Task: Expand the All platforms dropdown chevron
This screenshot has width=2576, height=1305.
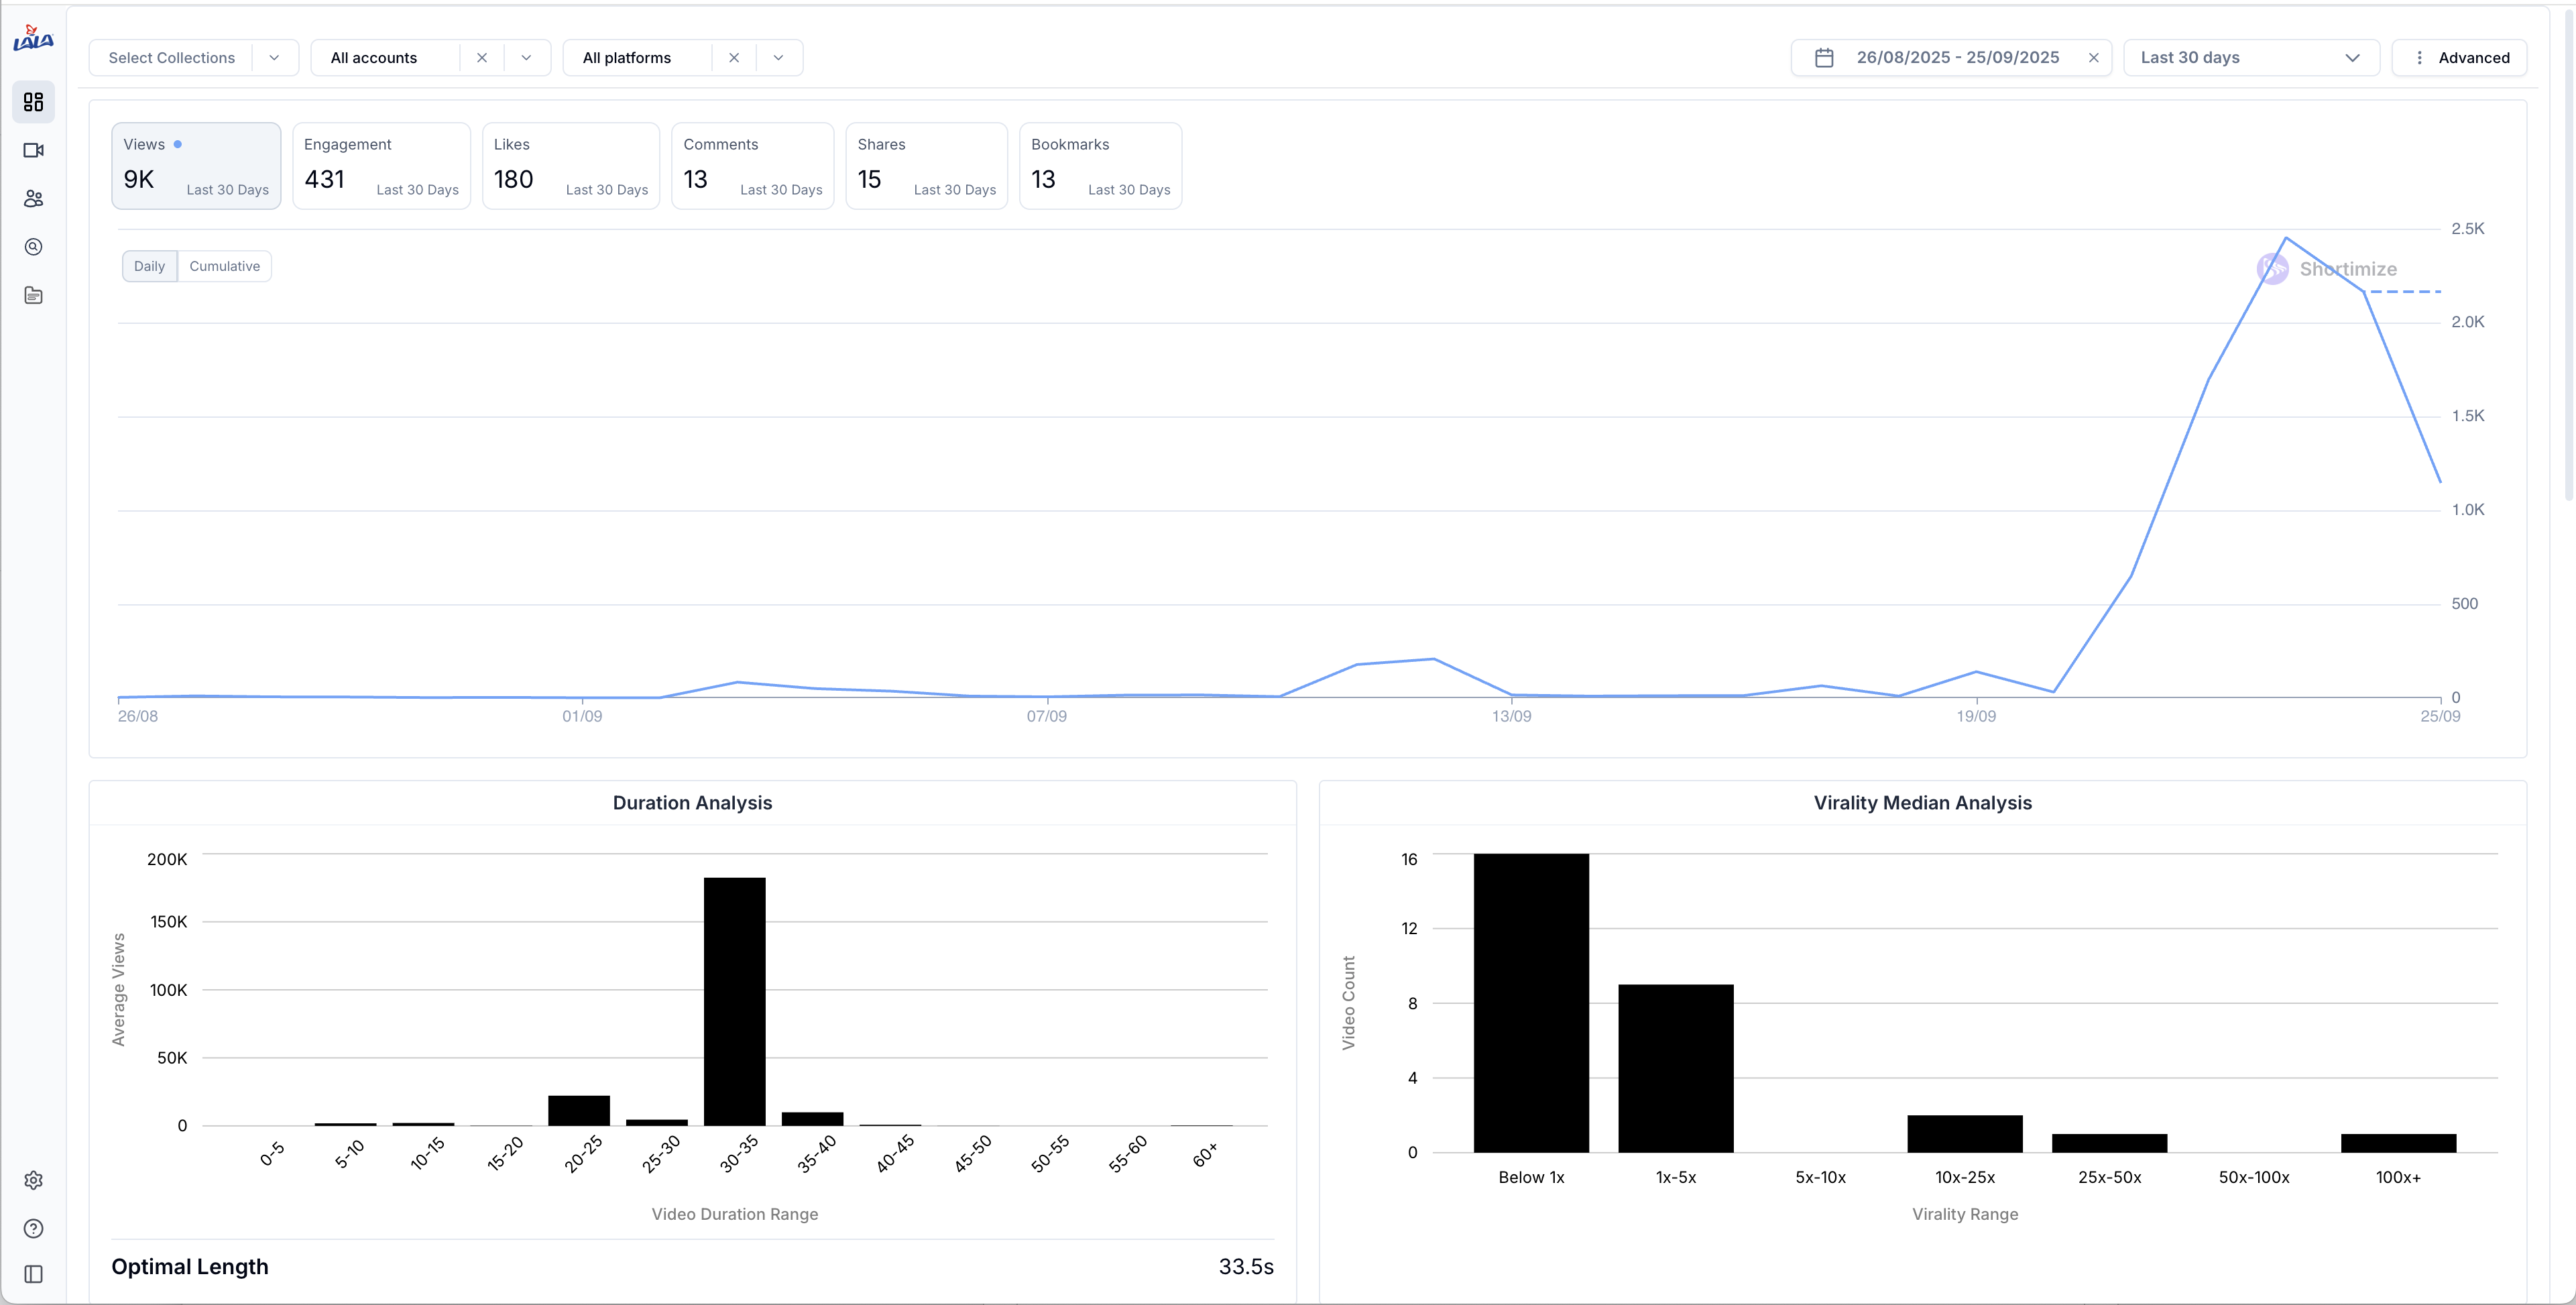Action: click(x=778, y=58)
